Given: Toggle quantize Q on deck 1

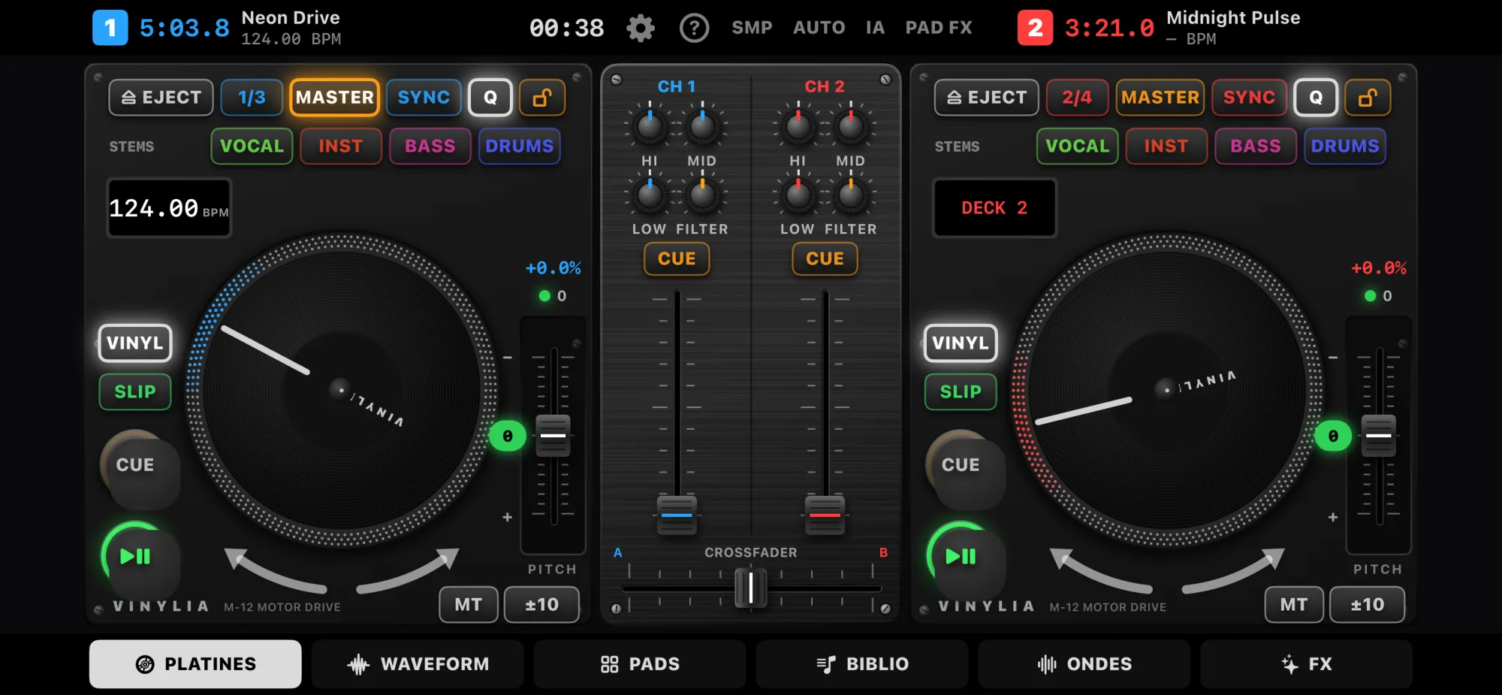Looking at the screenshot, I should pyautogui.click(x=490, y=98).
